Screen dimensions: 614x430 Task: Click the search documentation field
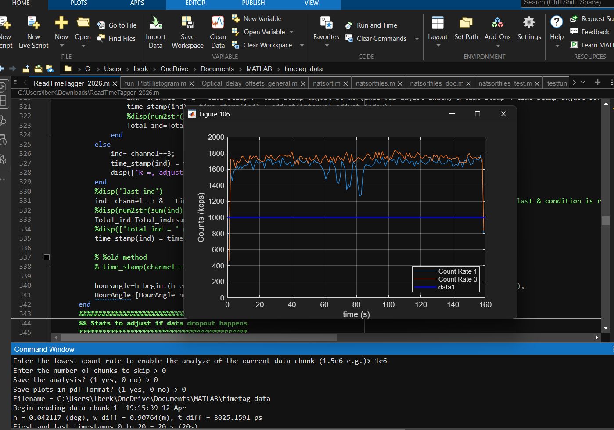(x=567, y=3)
